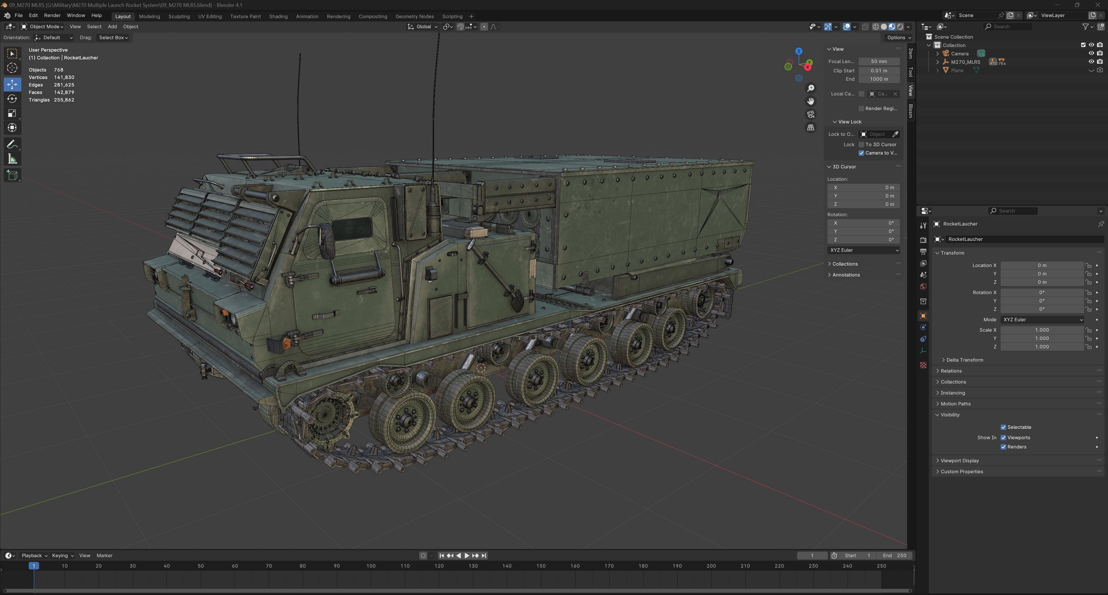
Task: Select the combined Transform tool
Action: coord(12,128)
